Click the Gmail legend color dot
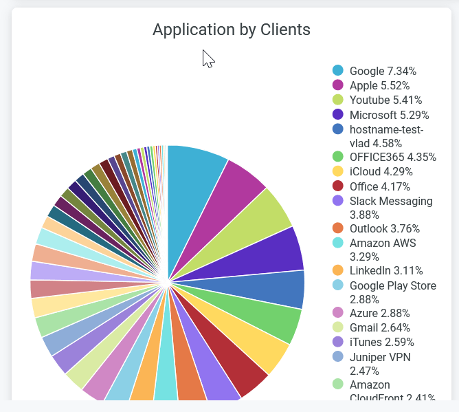This screenshot has height=412, width=459. point(338,327)
